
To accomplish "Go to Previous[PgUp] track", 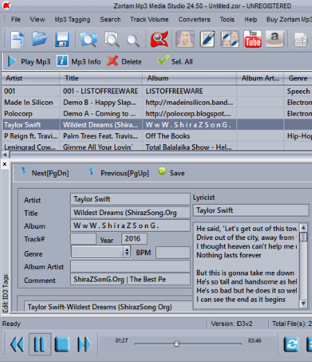I will [119, 173].
